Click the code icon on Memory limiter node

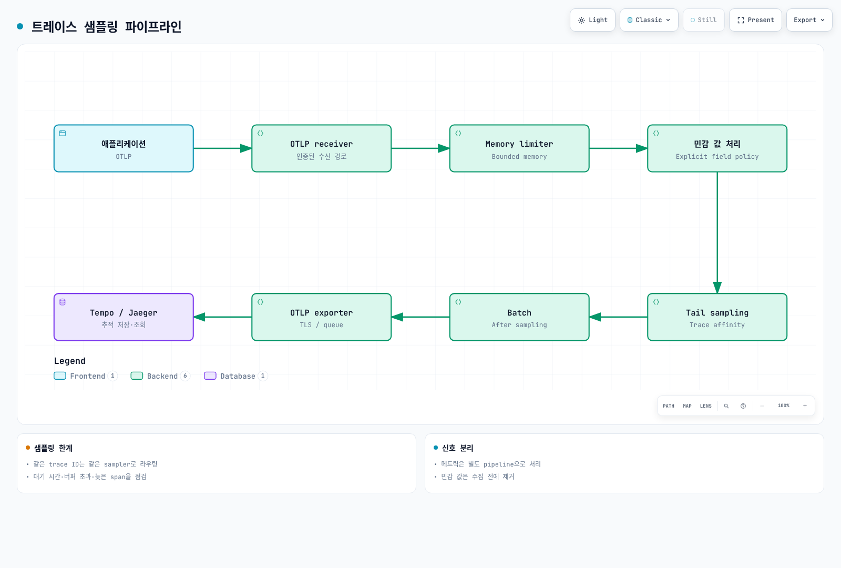coord(458,133)
